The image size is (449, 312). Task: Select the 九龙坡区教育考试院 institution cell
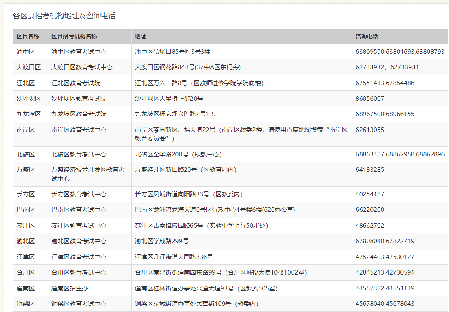[79, 114]
